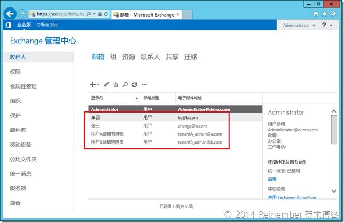Screen dimensions: 344x223
Task: Expand the Administrator account dropdown
Action: coord(314,25)
